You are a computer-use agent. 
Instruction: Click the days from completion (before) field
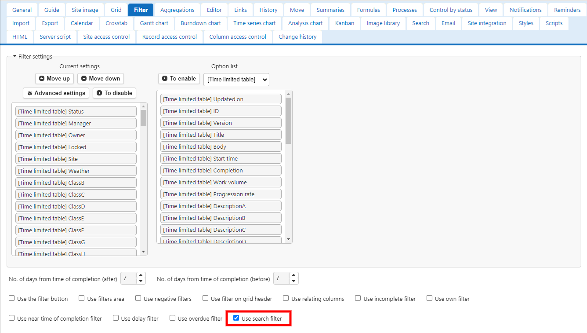coord(282,278)
